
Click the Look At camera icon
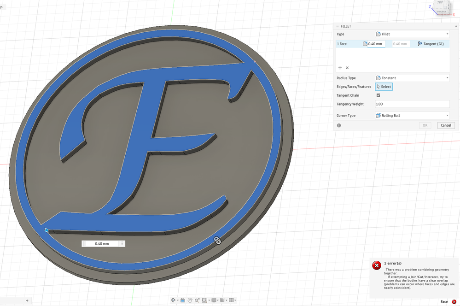pyautogui.click(x=183, y=300)
